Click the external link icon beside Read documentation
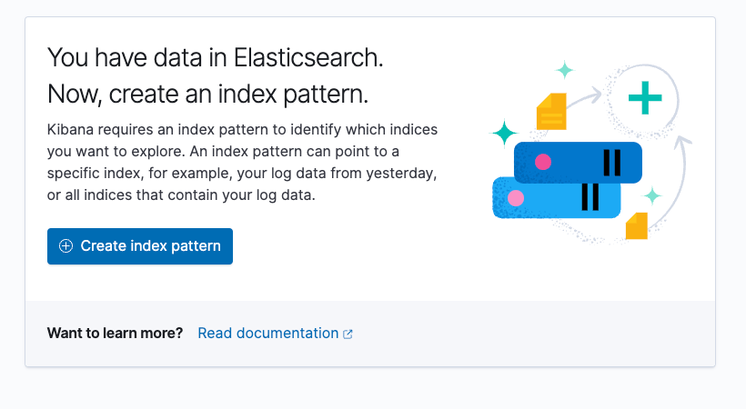 point(348,334)
